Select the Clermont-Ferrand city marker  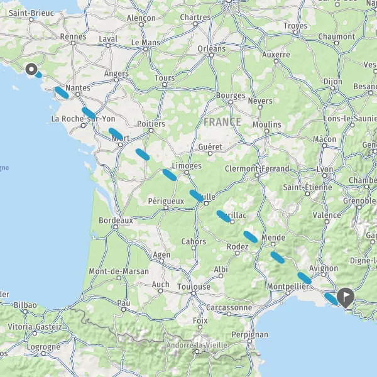pyautogui.click(x=257, y=175)
